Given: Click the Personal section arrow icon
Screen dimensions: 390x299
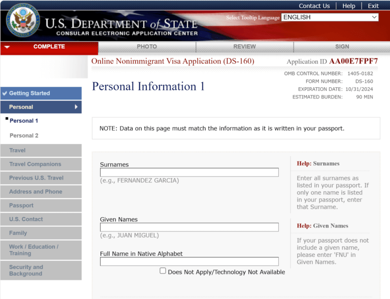Looking at the screenshot, I should click(x=76, y=107).
